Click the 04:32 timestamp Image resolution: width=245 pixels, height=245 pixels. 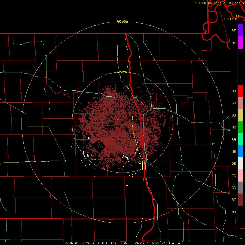pyautogui.click(x=175, y=243)
